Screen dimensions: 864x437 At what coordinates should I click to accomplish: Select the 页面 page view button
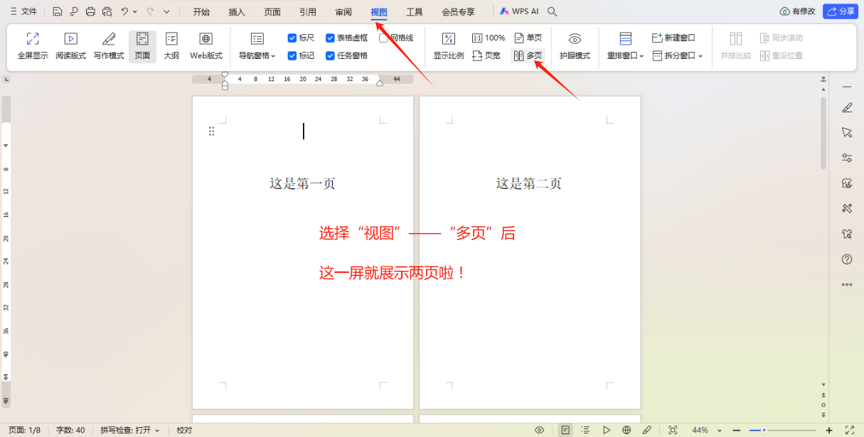[142, 46]
